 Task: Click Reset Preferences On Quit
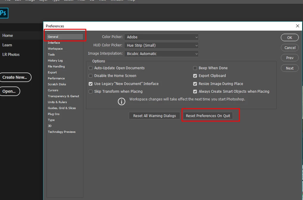click(x=208, y=116)
